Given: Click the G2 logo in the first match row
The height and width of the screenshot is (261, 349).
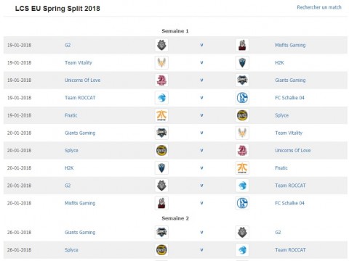Looking at the screenshot, I should pos(161,45).
